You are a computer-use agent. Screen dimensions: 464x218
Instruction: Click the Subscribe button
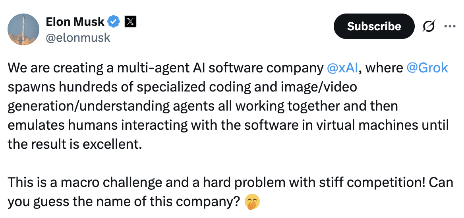tap(374, 26)
